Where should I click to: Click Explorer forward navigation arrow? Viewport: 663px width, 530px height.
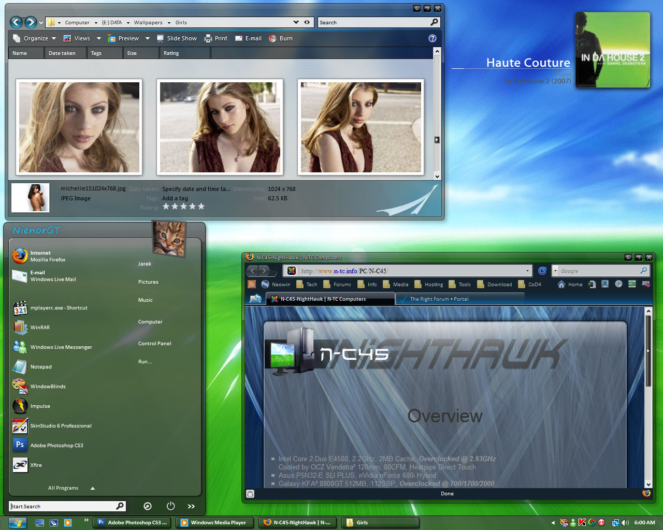point(31,22)
